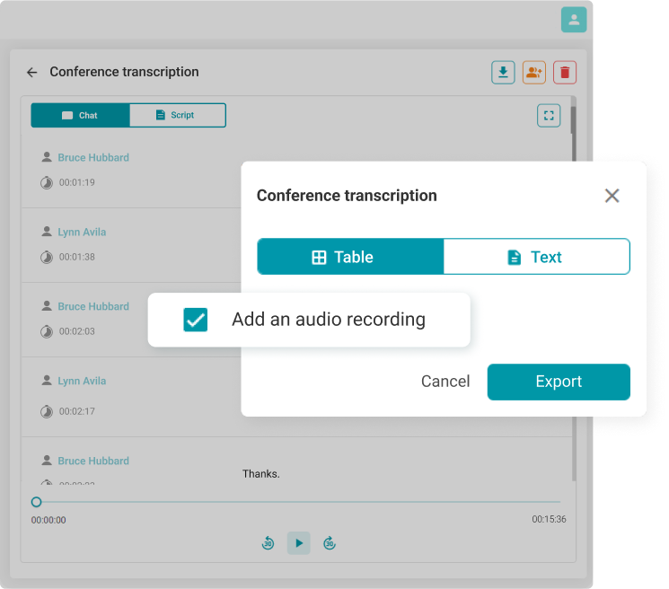Screen dimensions: 669x589
Task: Expand transcript to fullscreen view
Action: click(548, 116)
